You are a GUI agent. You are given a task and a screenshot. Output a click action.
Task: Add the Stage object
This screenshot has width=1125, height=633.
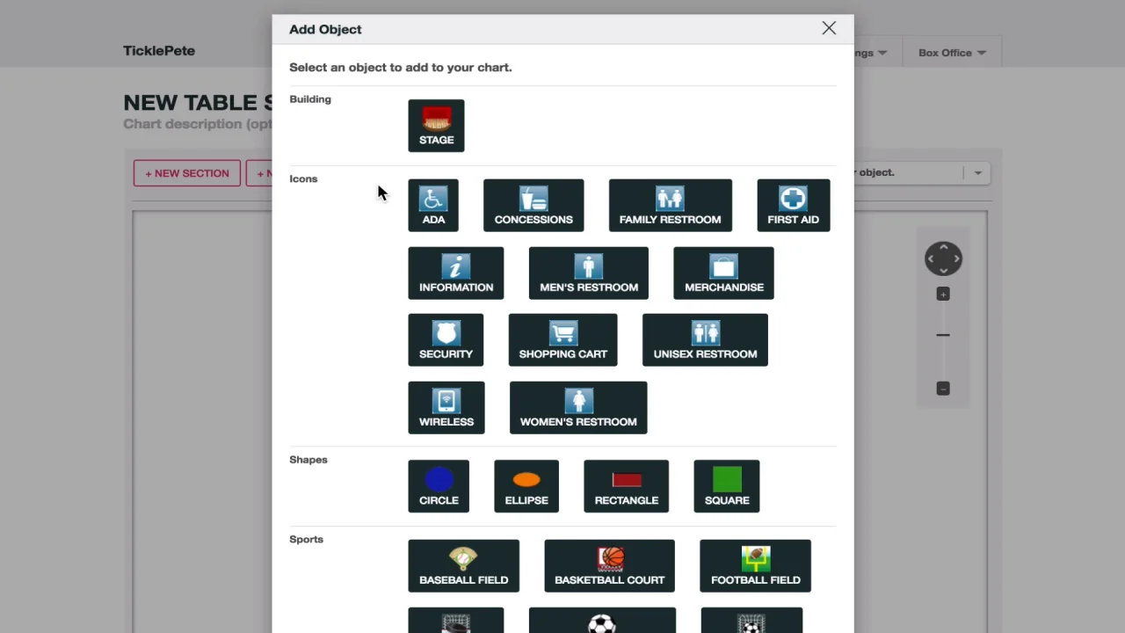[436, 126]
